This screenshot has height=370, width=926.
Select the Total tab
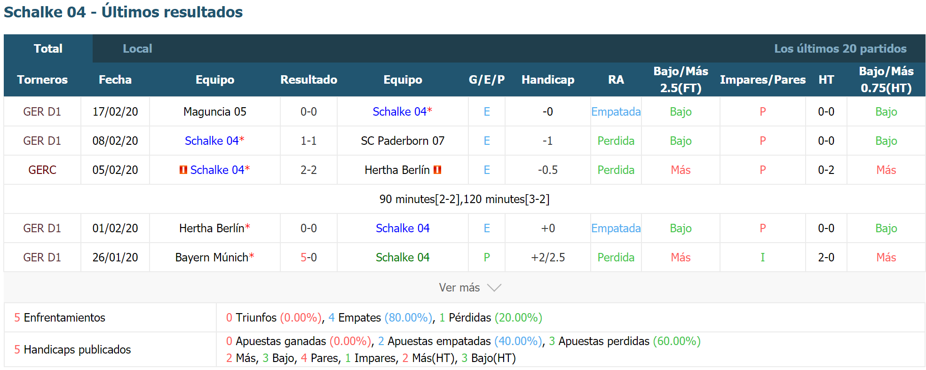coord(48,48)
